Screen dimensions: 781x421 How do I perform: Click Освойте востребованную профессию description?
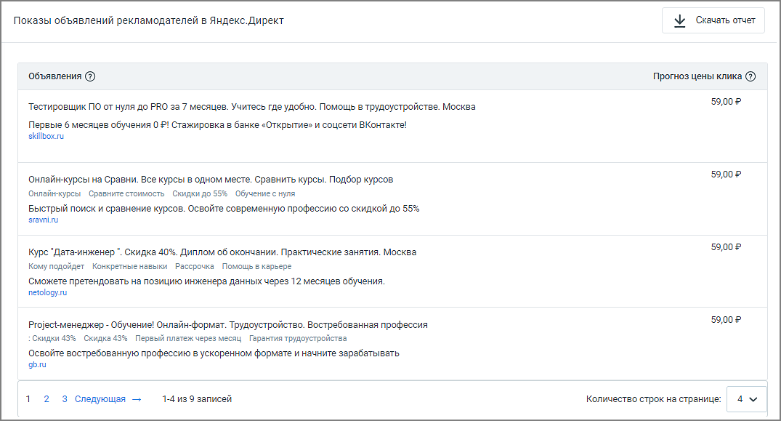[x=214, y=353]
